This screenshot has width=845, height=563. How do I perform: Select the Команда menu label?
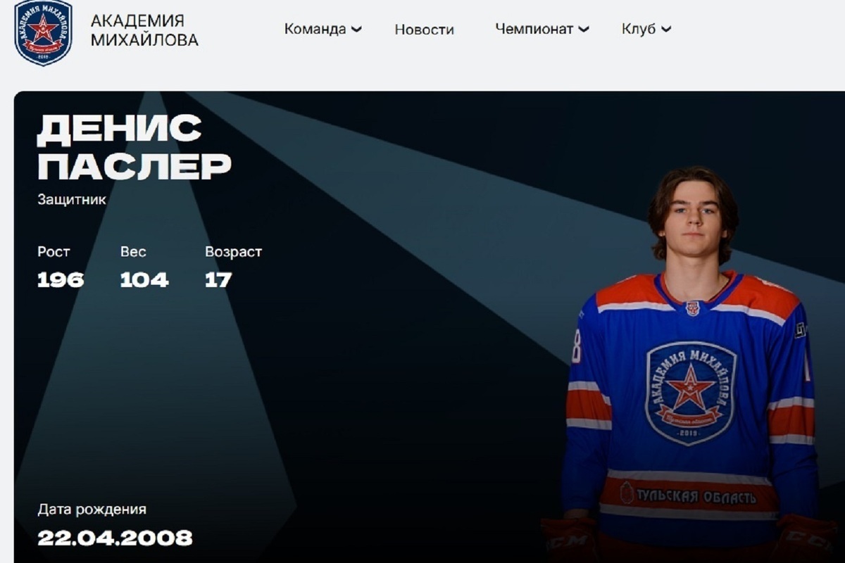tap(315, 30)
